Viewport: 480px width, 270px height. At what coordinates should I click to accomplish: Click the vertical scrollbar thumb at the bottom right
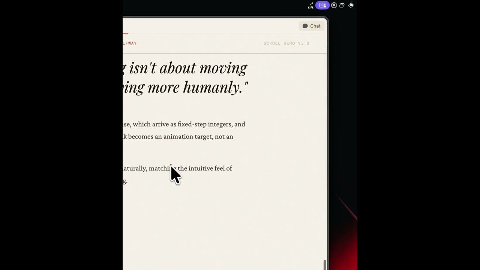[325, 265]
